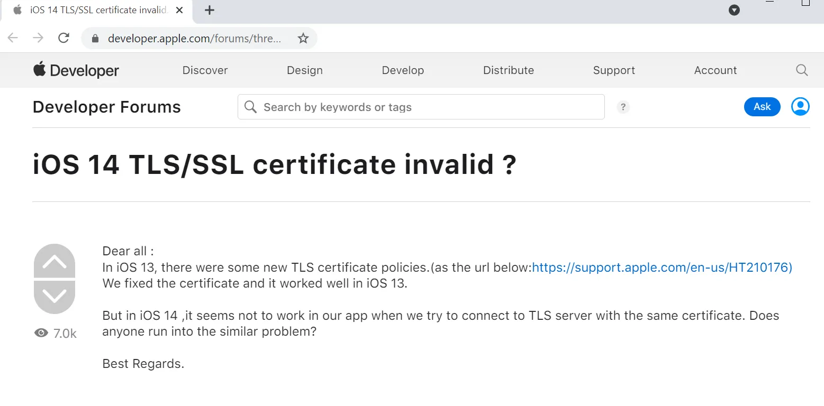Select the iOS 14 TLS/SSL certificate tab
Viewport: 824px width, 406px height.
click(96, 11)
